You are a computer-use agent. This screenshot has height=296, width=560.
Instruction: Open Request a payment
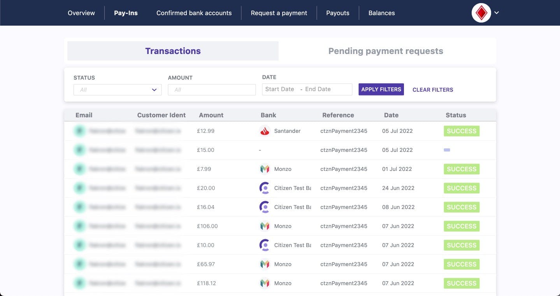(x=279, y=13)
